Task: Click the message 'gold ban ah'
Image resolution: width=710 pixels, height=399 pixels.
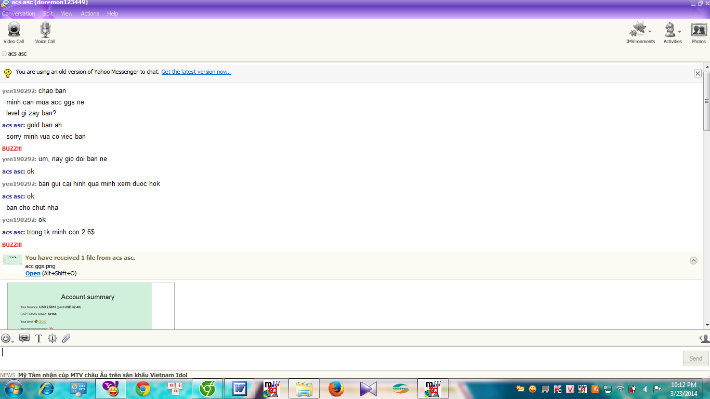Action: point(44,125)
